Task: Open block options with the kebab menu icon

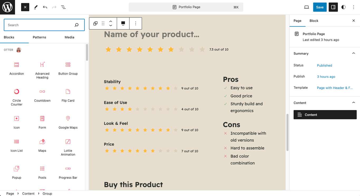Action: pyautogui.click(x=135, y=23)
